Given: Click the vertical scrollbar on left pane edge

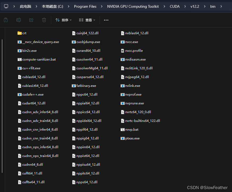Looking at the screenshot, I should point(2,106).
